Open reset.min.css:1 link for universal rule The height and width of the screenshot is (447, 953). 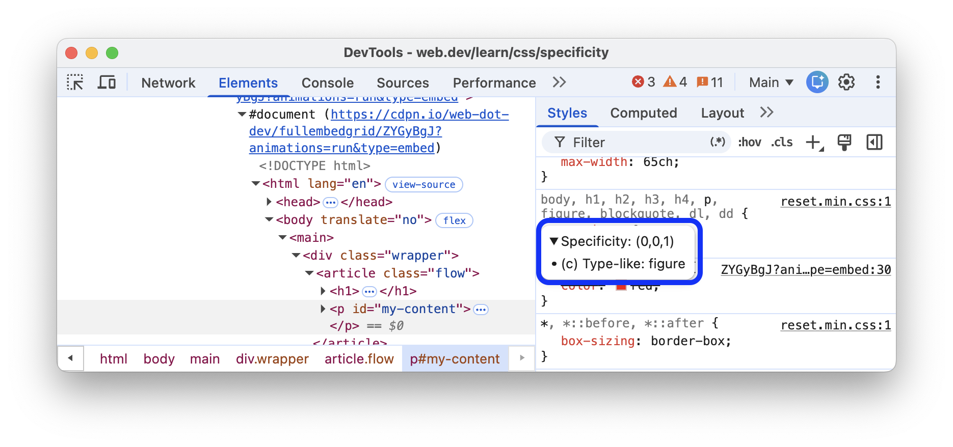tap(836, 325)
